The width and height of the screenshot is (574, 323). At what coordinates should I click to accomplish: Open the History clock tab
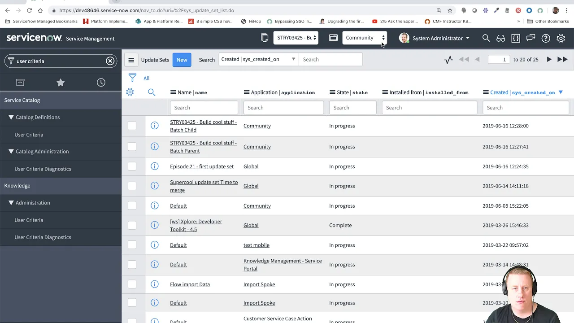pyautogui.click(x=101, y=82)
